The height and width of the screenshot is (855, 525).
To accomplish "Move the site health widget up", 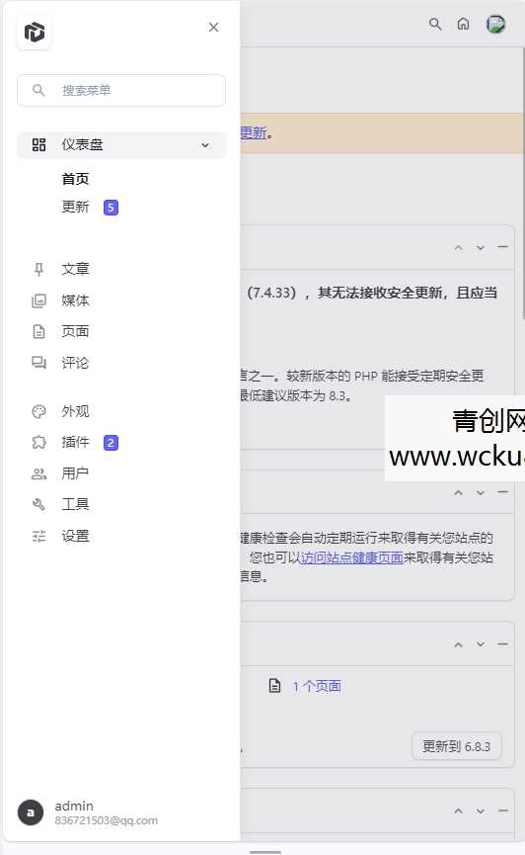I will (x=459, y=492).
